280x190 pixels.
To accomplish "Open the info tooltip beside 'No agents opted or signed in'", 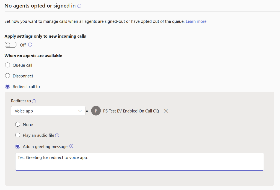I will point(79,5).
